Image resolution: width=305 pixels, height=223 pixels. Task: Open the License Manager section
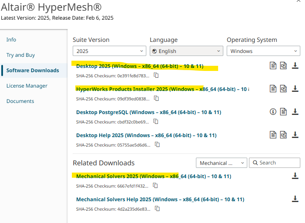click(x=27, y=86)
